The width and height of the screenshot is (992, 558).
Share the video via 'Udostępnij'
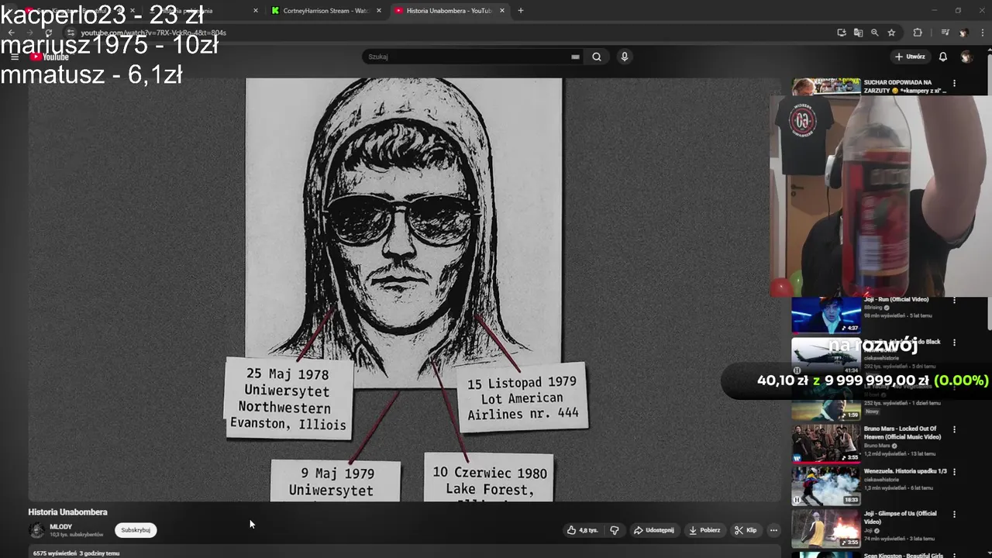pyautogui.click(x=653, y=530)
